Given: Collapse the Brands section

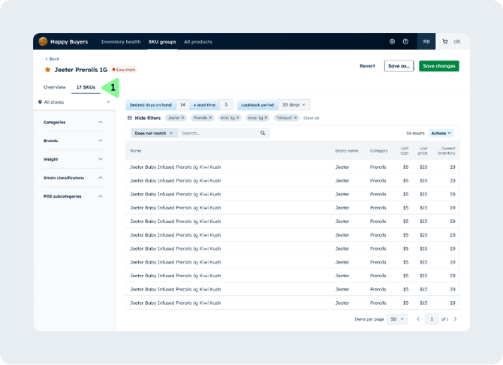Looking at the screenshot, I should [101, 140].
